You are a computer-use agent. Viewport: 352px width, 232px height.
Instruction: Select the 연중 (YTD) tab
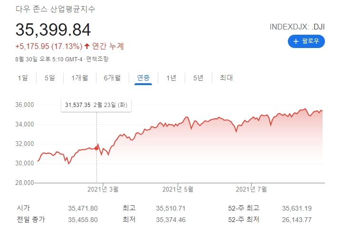click(x=143, y=78)
